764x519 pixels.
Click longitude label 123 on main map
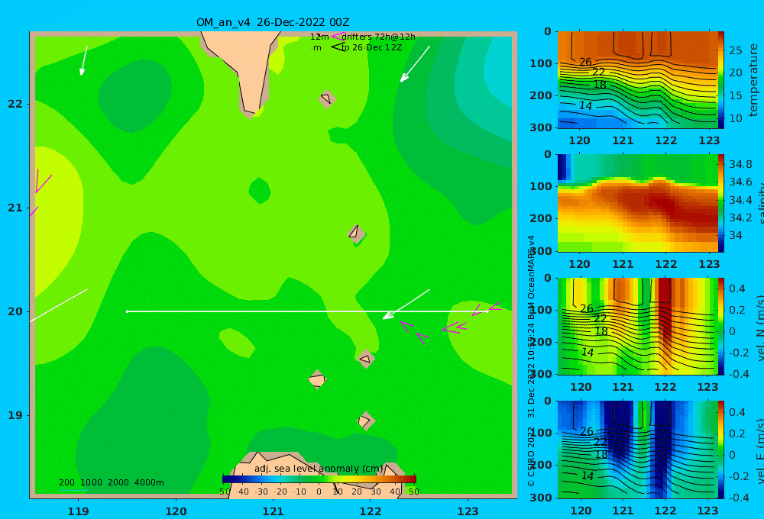pos(468,511)
